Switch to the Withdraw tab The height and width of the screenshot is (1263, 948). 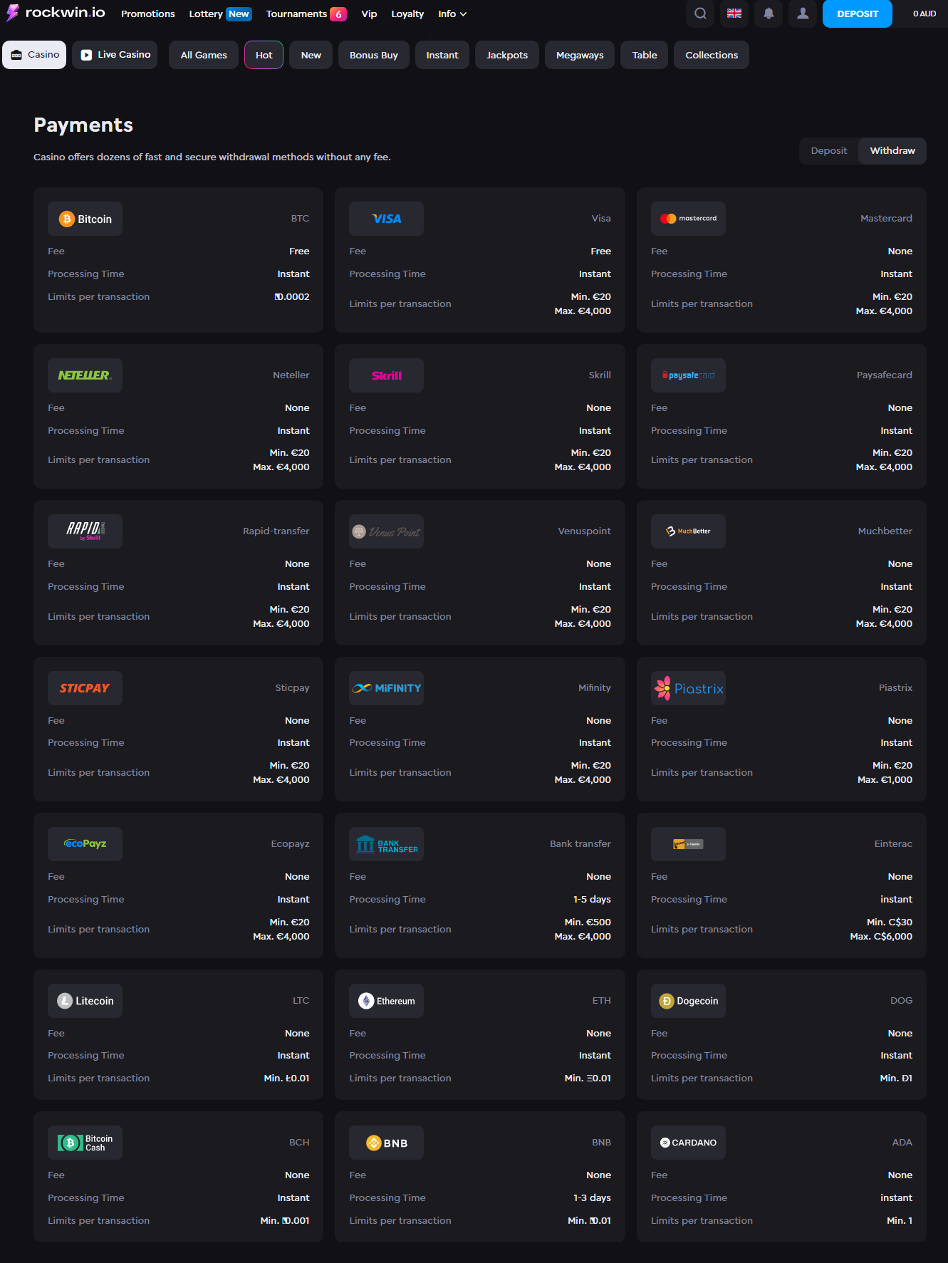tap(892, 151)
